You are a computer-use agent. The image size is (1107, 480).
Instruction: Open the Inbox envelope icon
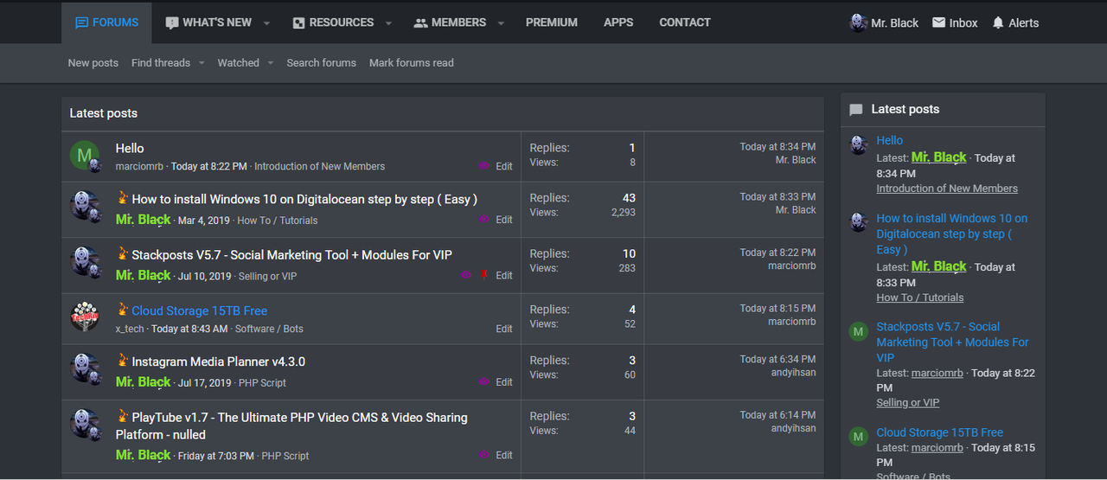coord(938,22)
